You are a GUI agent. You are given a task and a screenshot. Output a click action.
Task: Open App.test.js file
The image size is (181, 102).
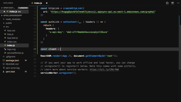click(12, 38)
